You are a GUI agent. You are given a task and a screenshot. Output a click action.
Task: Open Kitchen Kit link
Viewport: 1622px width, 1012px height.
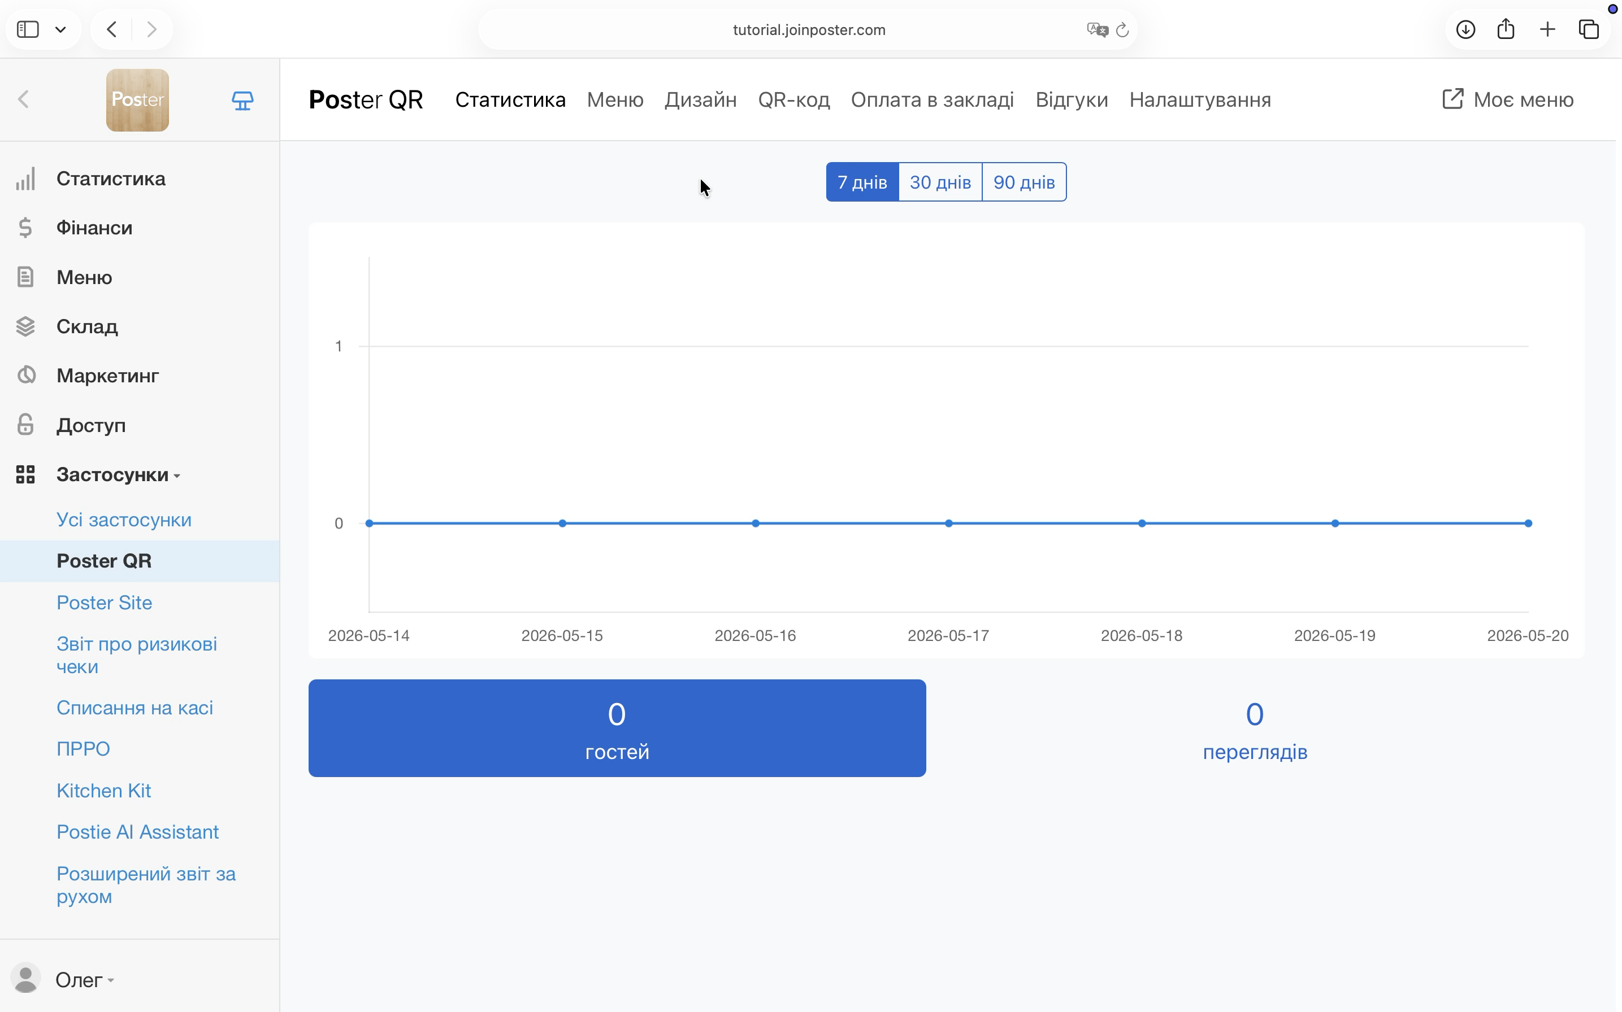pos(104,791)
